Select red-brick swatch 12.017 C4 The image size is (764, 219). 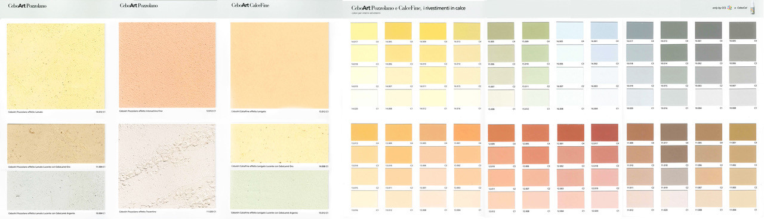[604, 132]
